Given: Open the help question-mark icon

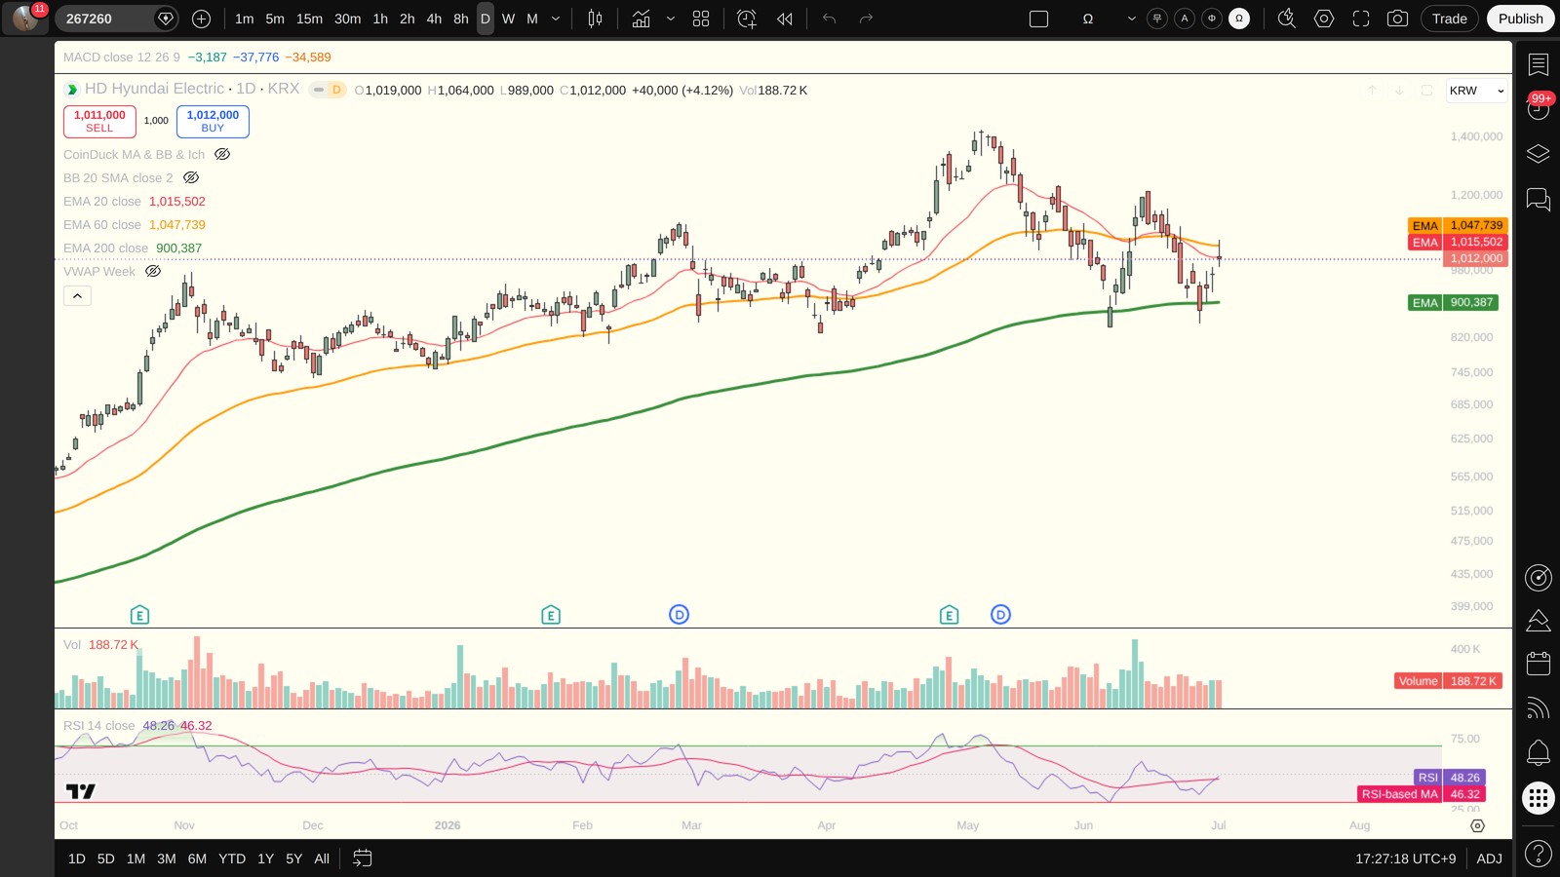Looking at the screenshot, I should pyautogui.click(x=1539, y=855).
